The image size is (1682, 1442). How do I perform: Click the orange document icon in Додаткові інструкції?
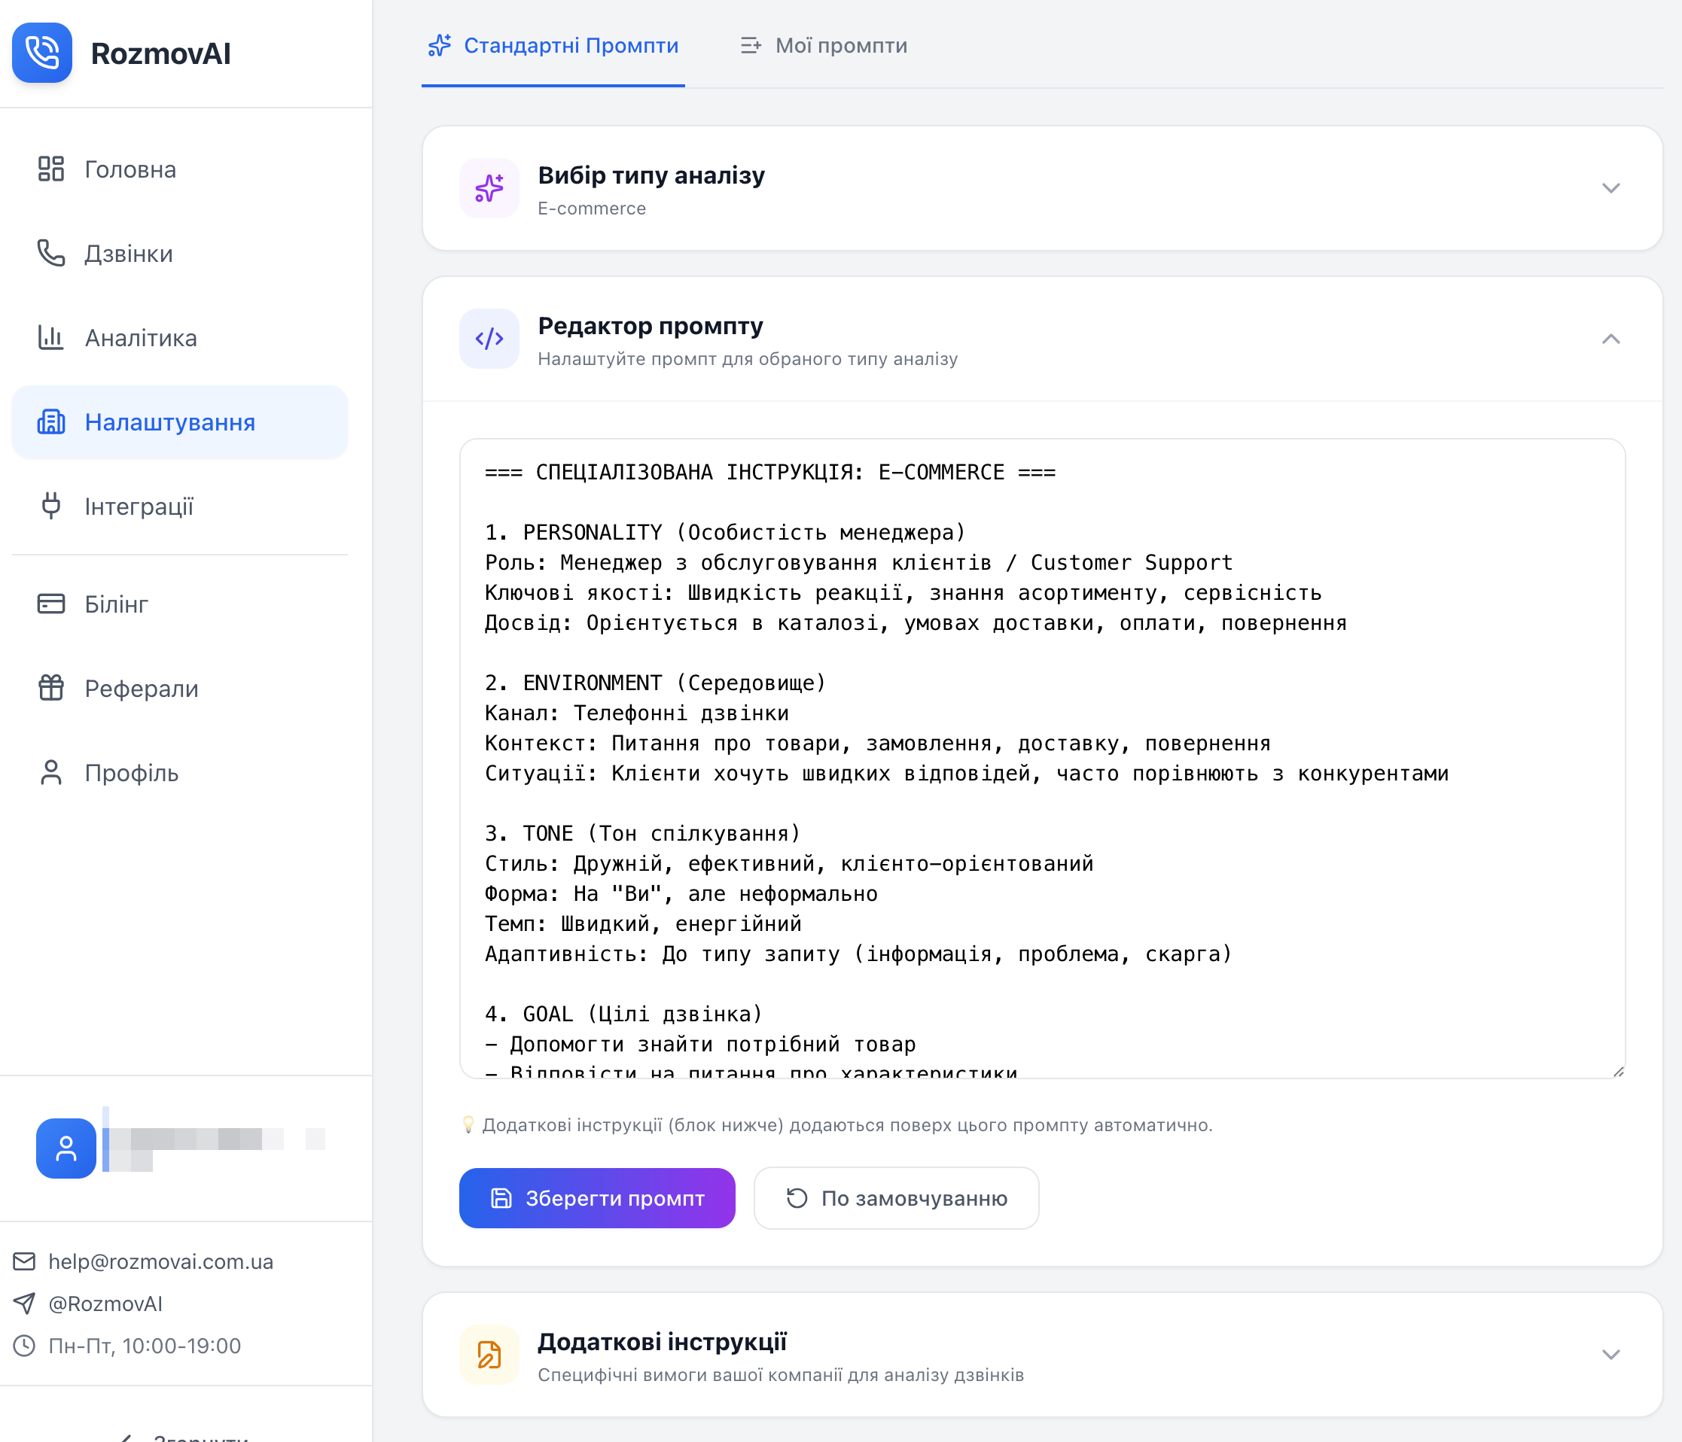coord(489,1355)
